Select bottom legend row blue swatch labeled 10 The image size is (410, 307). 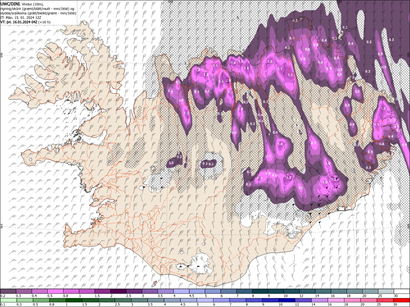tap(286, 300)
